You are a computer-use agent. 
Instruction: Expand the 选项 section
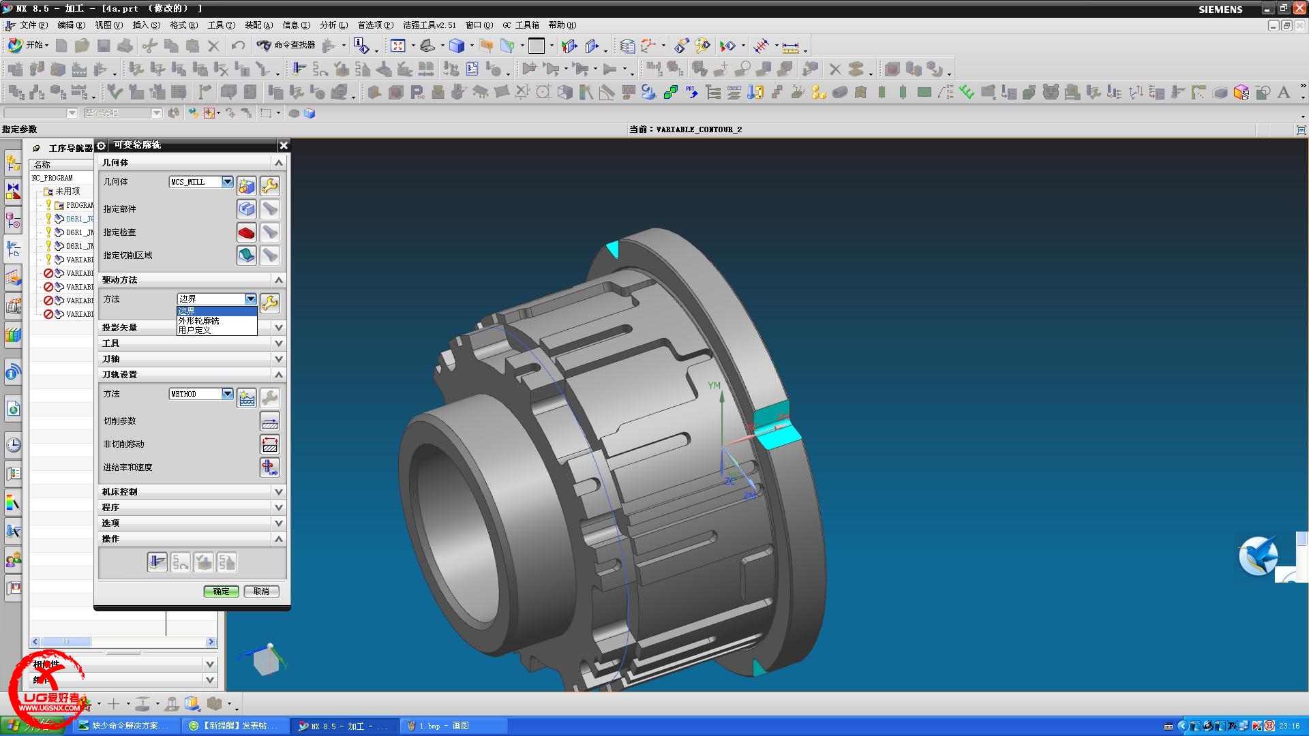278,523
